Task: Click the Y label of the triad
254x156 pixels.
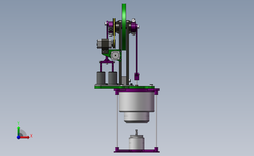Action: pos(18,123)
